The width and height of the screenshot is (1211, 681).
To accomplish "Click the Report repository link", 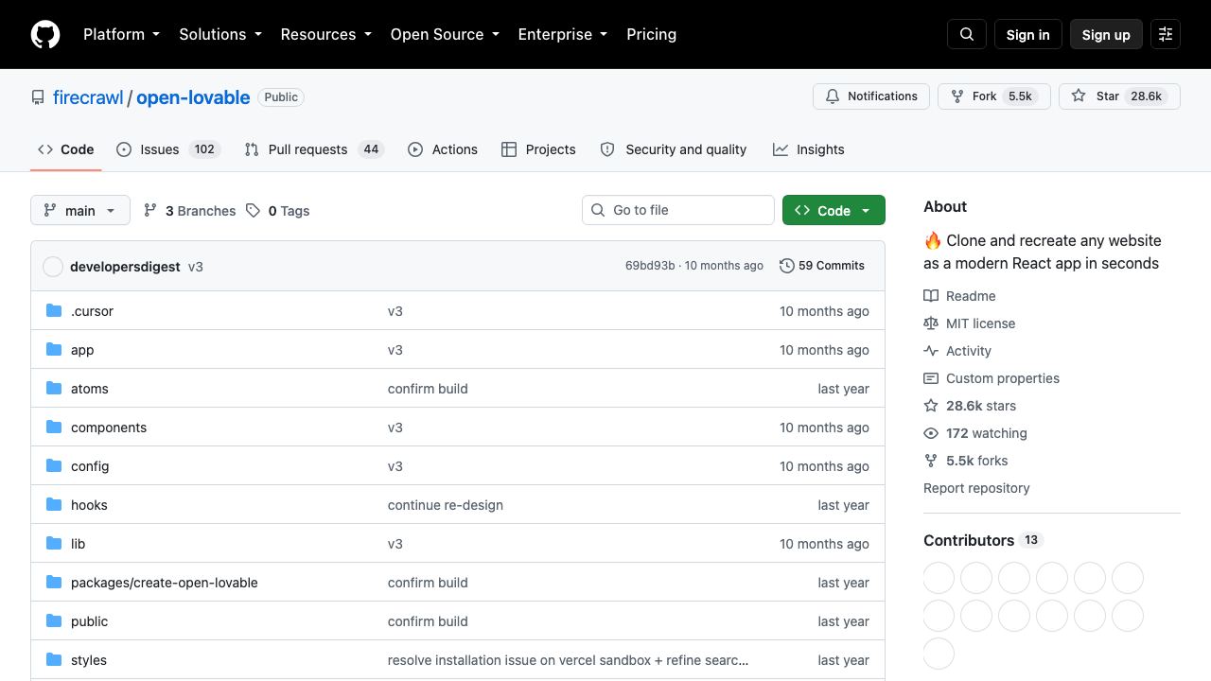I will pyautogui.click(x=976, y=488).
